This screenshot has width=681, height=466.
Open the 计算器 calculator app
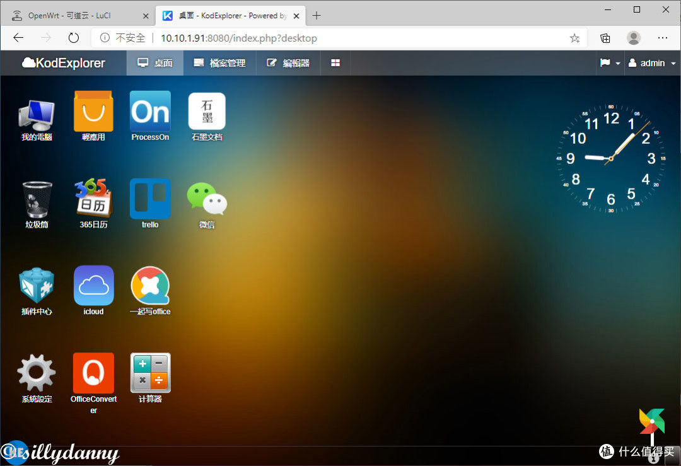click(x=150, y=373)
